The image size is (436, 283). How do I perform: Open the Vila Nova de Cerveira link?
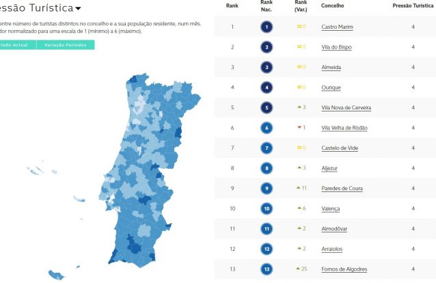pos(346,108)
